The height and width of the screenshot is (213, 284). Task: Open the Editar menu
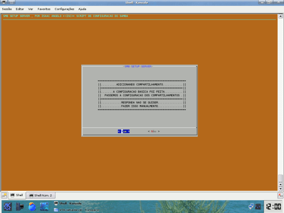(x=20, y=9)
